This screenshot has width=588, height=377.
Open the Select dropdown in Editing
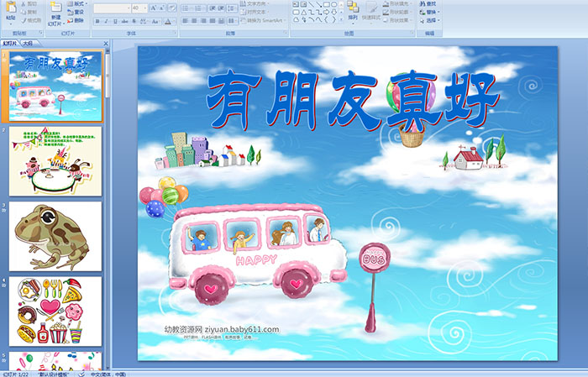[x=430, y=20]
